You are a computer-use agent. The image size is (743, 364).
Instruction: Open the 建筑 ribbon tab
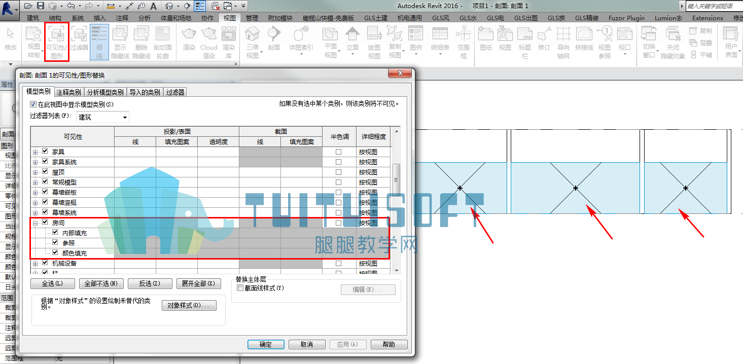(33, 18)
